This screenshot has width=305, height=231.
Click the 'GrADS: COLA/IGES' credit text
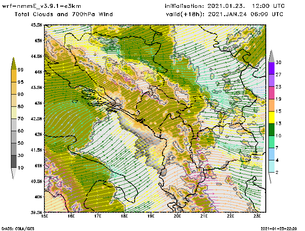(x=18, y=229)
